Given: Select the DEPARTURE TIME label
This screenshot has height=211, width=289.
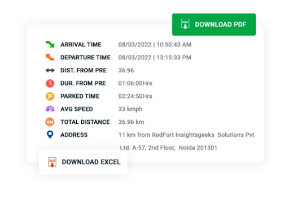Looking at the screenshot, I should click(85, 57).
